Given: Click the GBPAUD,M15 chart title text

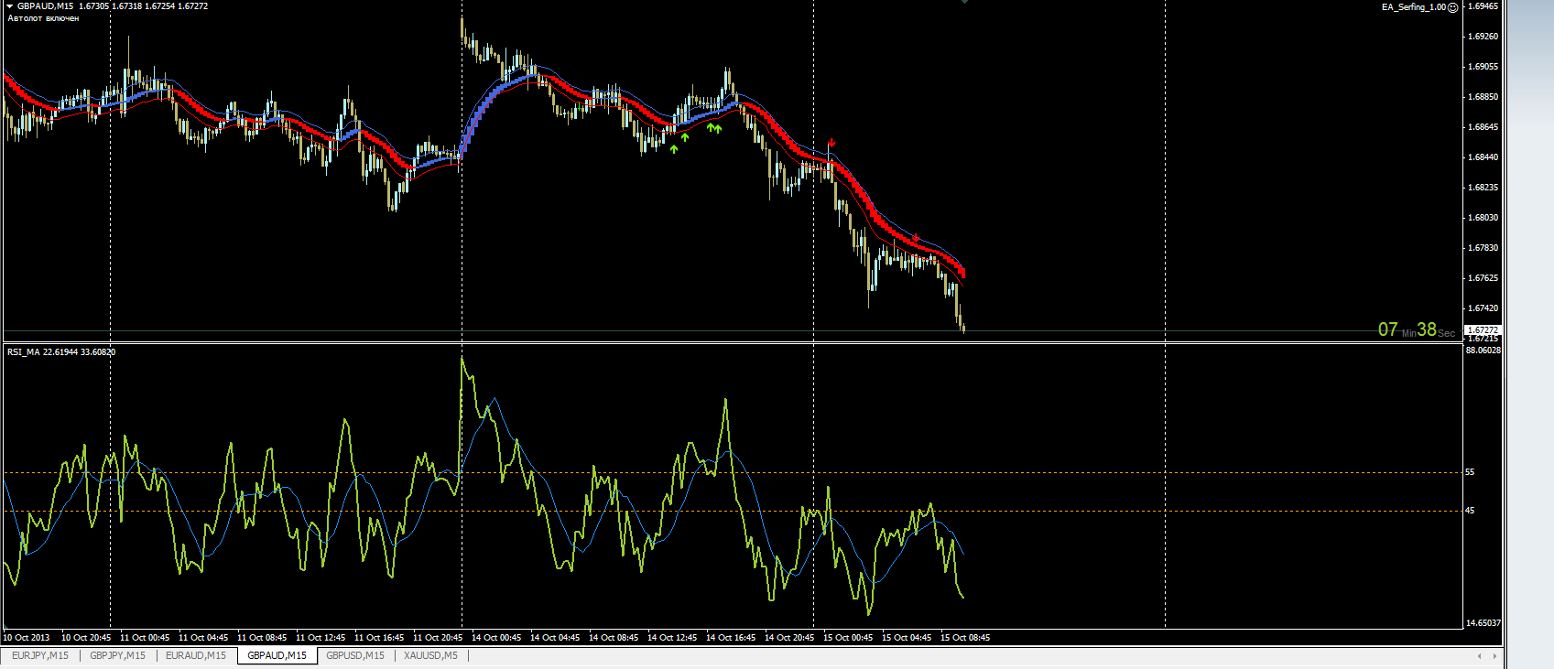Looking at the screenshot, I should coord(46,6).
